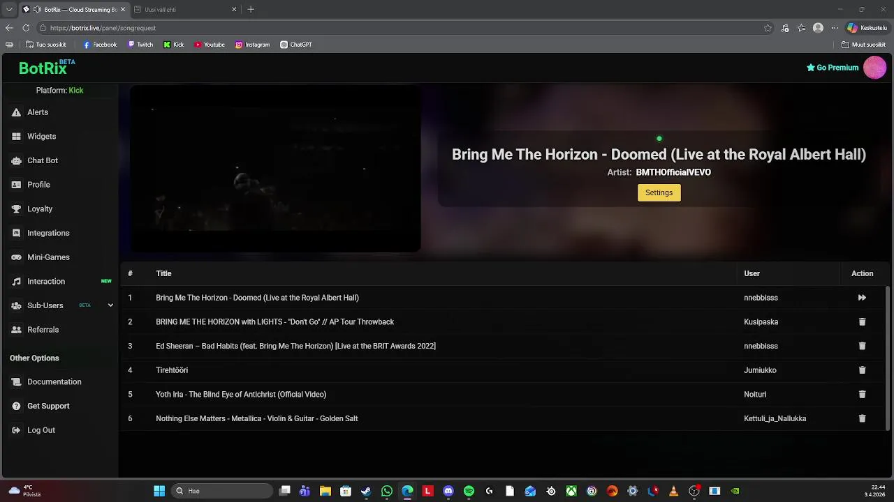
Task: Bookmark this page with star icon
Action: 768,28
